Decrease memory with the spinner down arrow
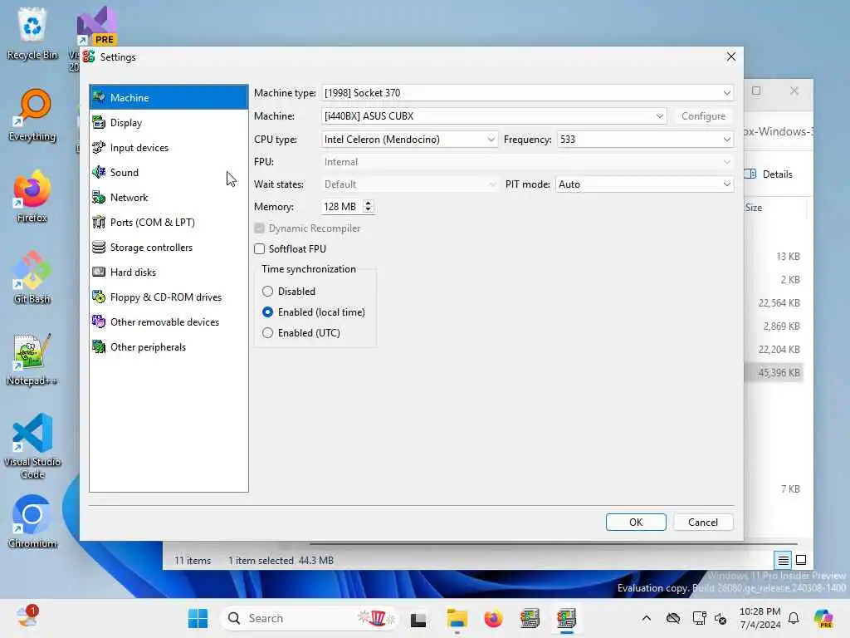Viewport: 850px width, 638px height. [x=368, y=210]
